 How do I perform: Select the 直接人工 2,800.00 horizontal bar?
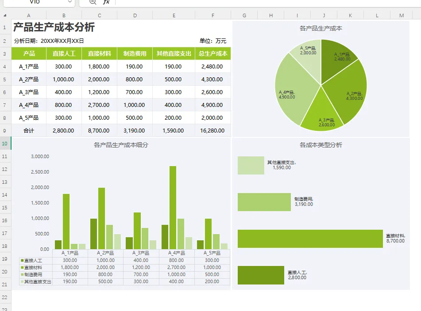pos(261,275)
